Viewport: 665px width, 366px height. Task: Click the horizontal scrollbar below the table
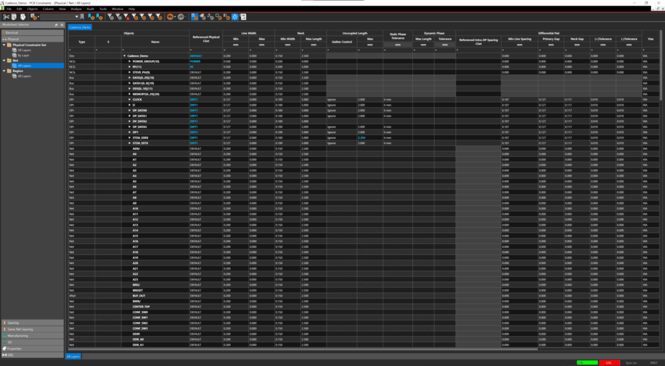pyautogui.click(x=303, y=350)
